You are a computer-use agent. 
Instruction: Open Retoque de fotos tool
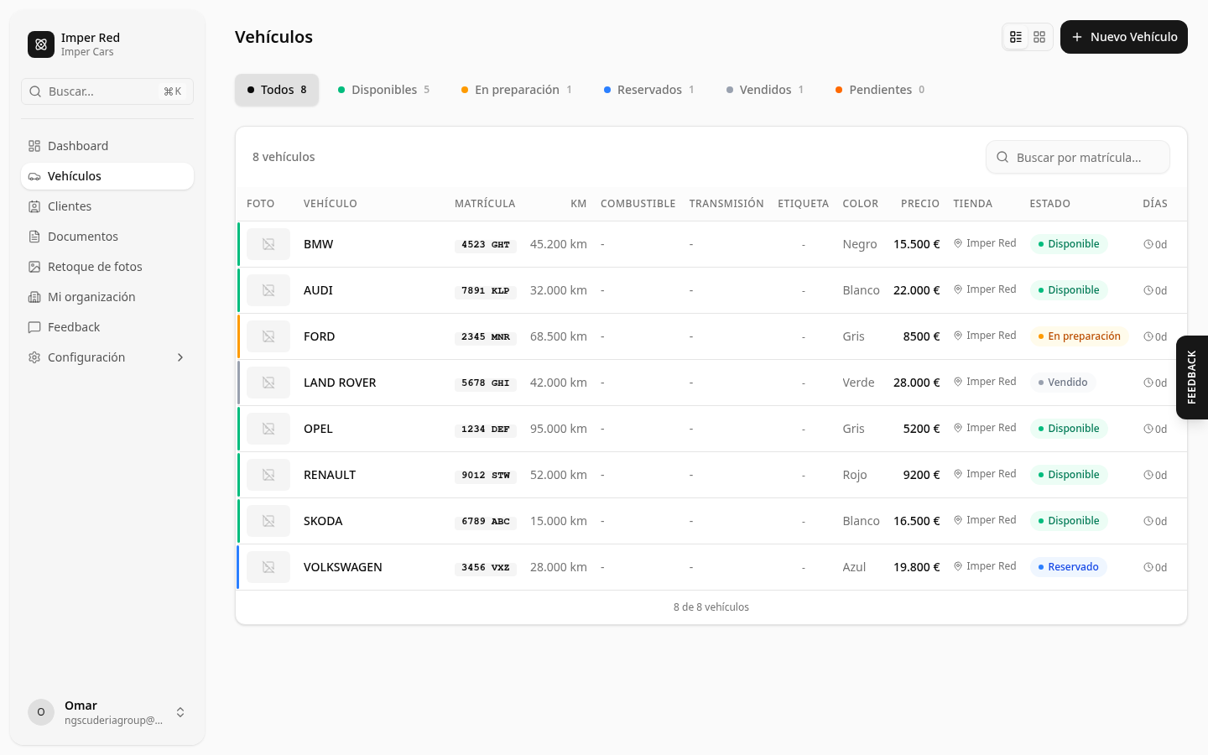click(95, 267)
